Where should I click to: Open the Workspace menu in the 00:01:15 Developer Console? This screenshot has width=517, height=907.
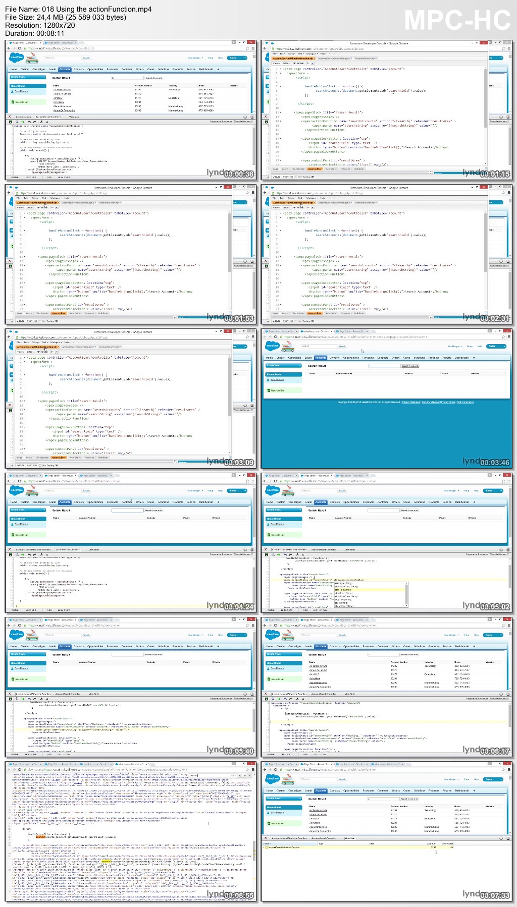[x=313, y=53]
